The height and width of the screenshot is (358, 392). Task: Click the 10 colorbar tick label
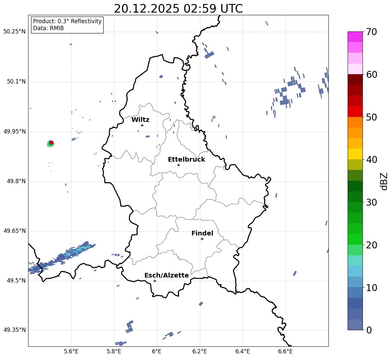coord(371,288)
